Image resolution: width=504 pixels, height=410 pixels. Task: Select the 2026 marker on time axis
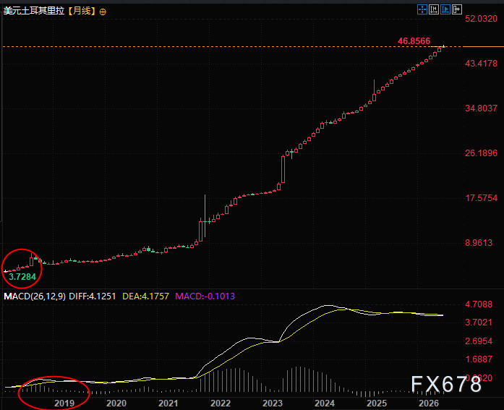pyautogui.click(x=429, y=403)
